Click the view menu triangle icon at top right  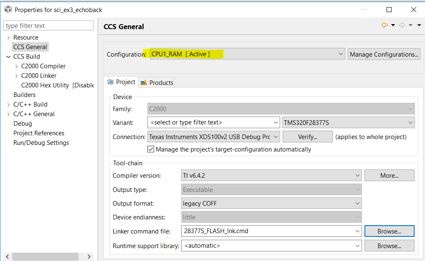[419, 25]
